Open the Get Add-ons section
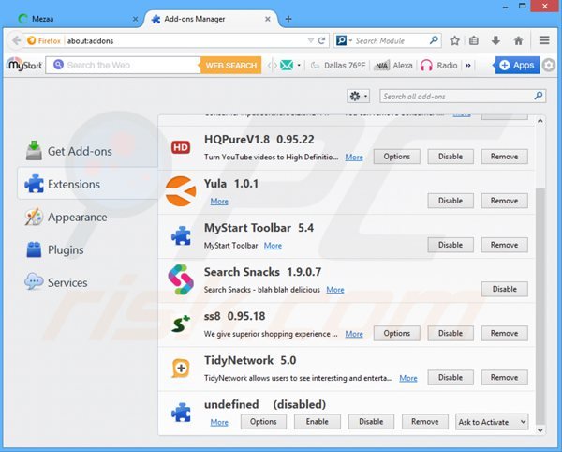The image size is (562, 452). click(88, 151)
